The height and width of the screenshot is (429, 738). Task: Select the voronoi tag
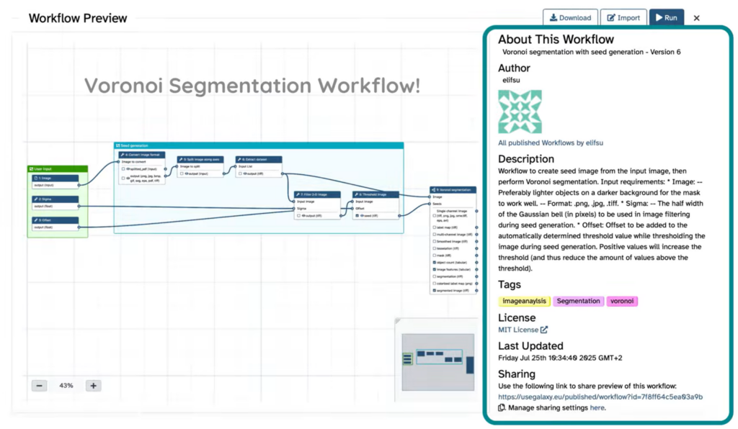(622, 301)
